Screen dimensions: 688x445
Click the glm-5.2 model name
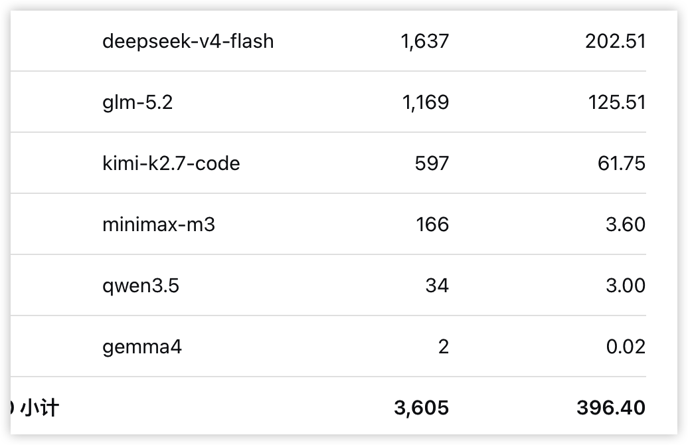tap(137, 103)
